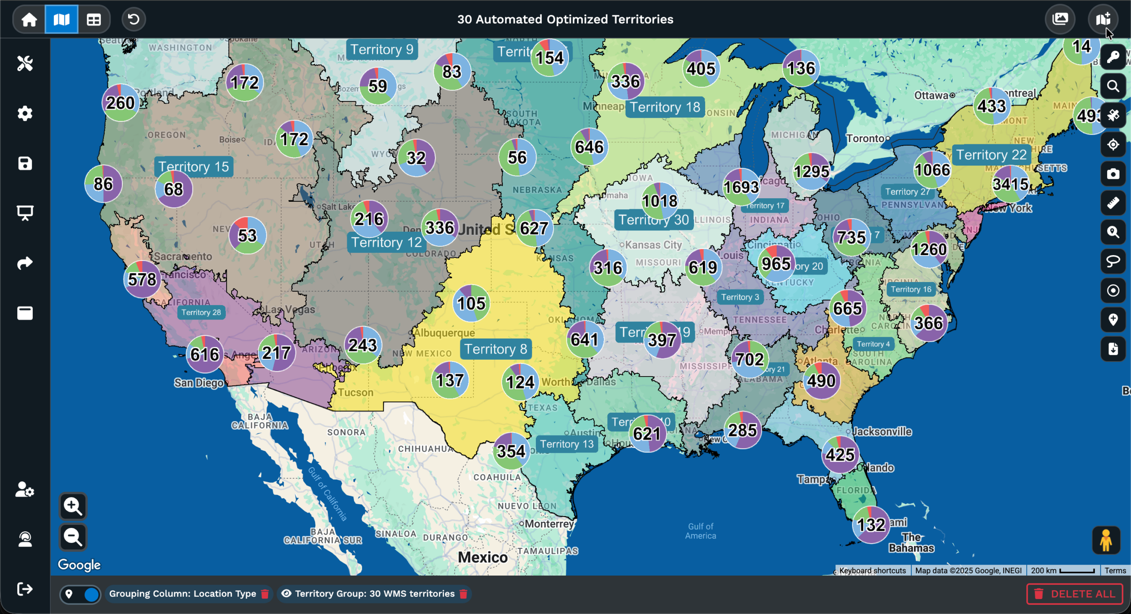Toggle the satellite map view tool
1131x614 pixels.
point(1113,115)
